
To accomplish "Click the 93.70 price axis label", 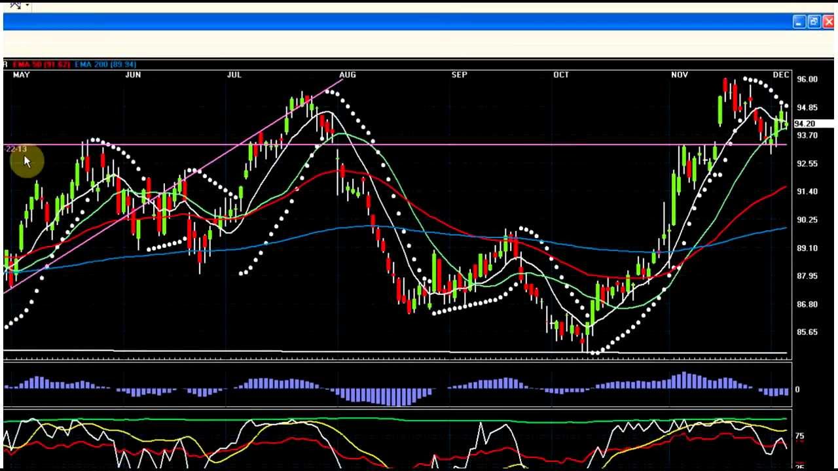I will coord(807,135).
